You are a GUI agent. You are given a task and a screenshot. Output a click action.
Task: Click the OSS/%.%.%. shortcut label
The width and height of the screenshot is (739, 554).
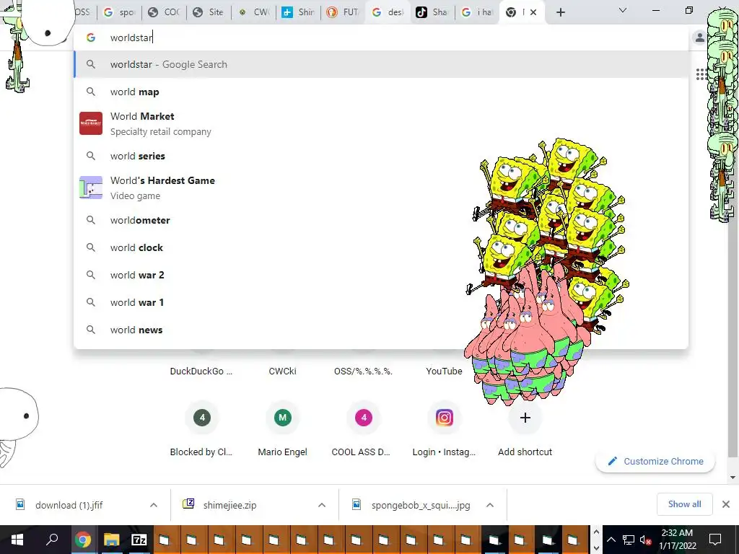click(363, 371)
